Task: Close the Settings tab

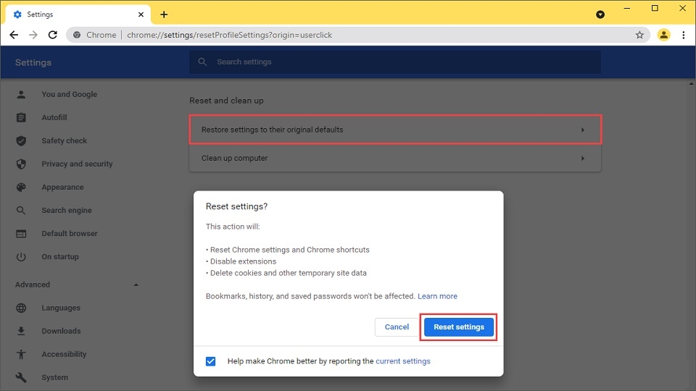Action: coord(141,14)
